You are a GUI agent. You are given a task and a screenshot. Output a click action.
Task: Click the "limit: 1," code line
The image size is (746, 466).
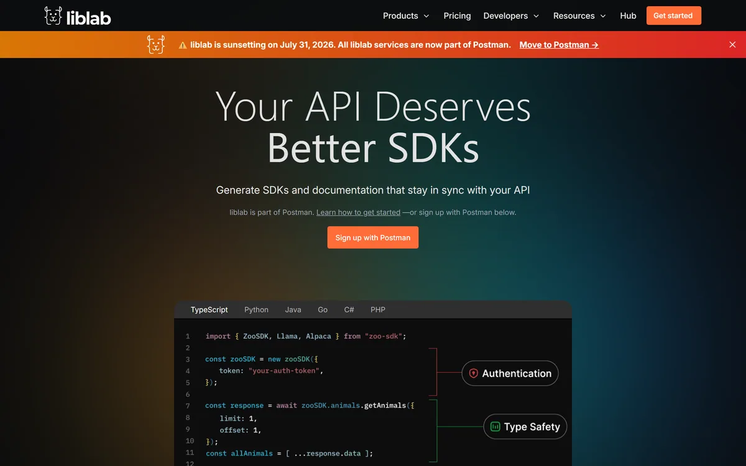tap(238, 419)
